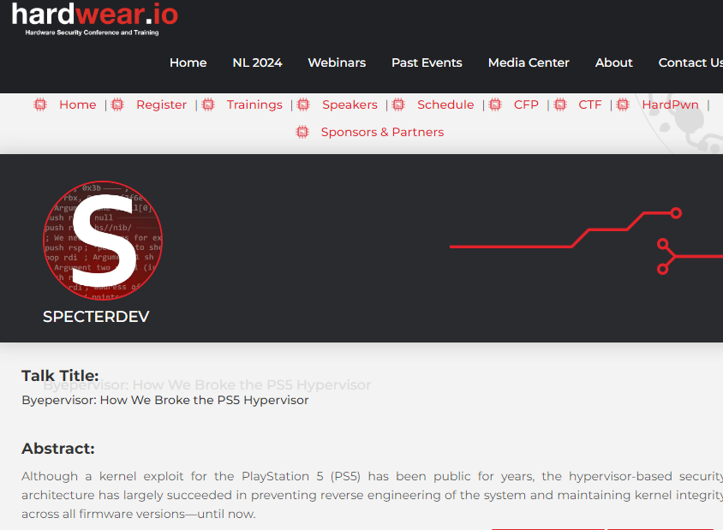Open the Webinars page

337,63
